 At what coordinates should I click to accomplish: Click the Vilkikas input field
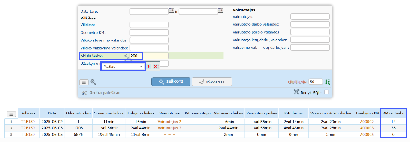click(149, 25)
